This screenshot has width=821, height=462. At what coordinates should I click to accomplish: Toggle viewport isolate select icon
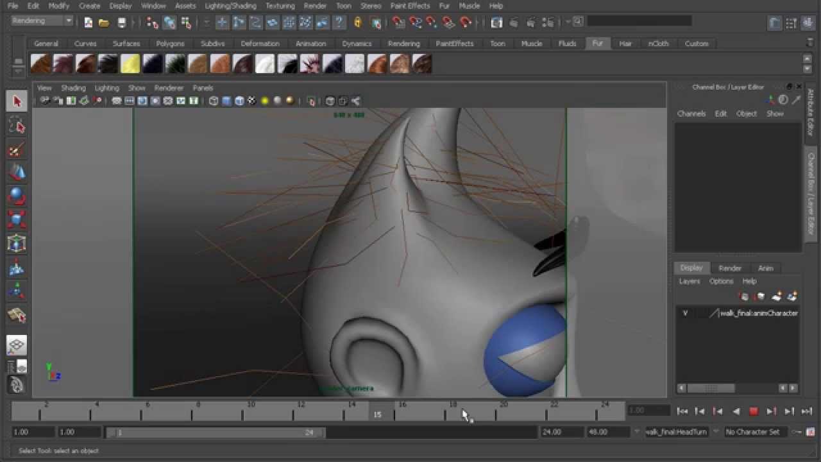tap(312, 101)
